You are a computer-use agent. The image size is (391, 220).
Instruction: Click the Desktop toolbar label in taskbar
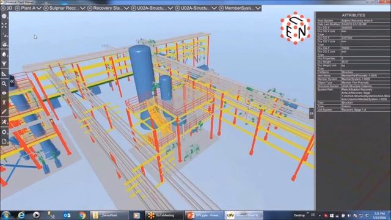299,215
